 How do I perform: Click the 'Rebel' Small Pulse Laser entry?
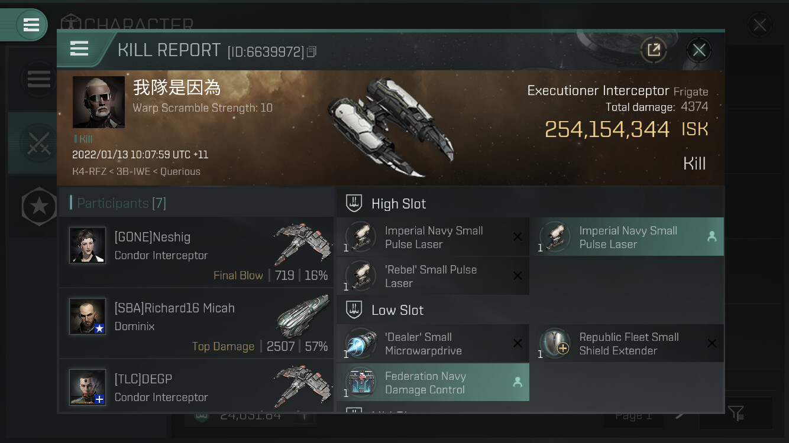click(x=432, y=276)
